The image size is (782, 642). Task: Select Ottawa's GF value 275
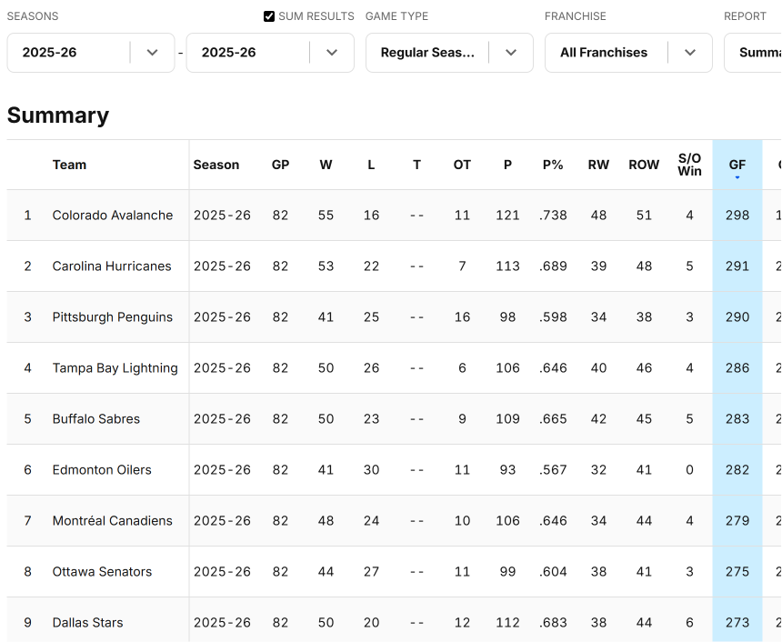[737, 571]
